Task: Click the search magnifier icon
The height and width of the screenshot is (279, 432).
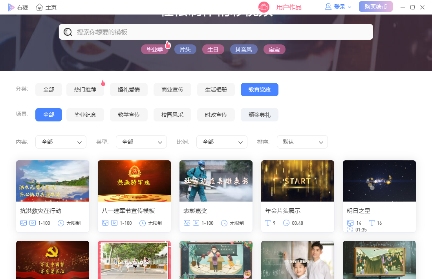Action: (x=68, y=32)
